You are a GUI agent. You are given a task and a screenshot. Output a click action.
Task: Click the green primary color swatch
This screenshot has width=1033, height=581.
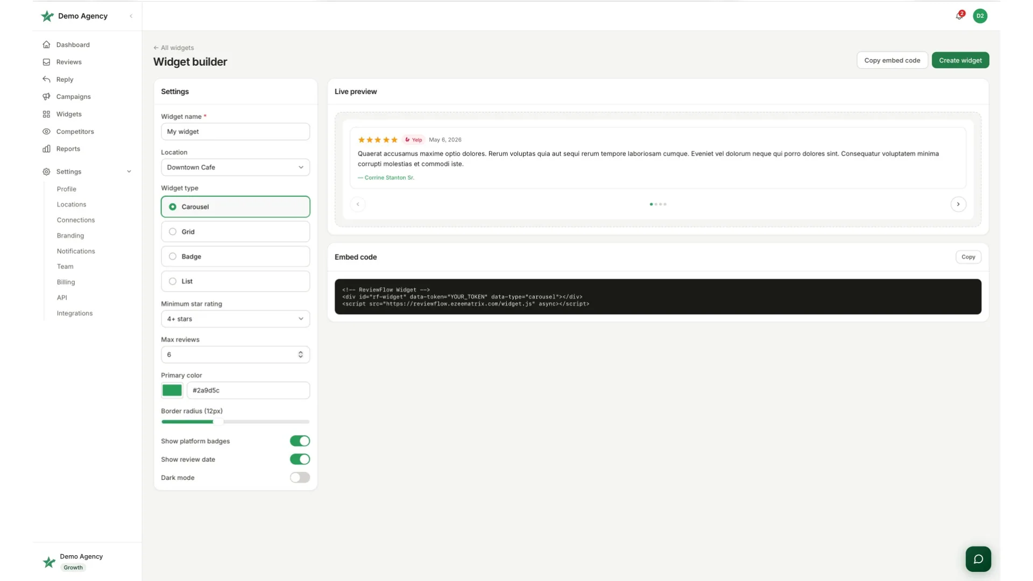click(172, 391)
